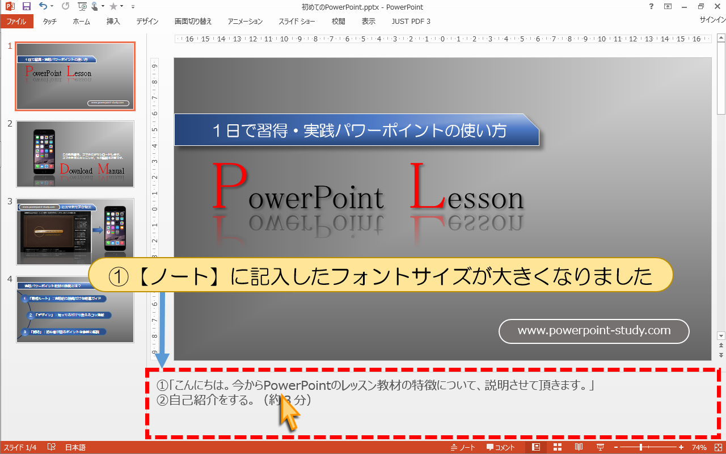This screenshot has width=726, height=454.
Task: Open Help with the question mark icon
Action: (650, 7)
